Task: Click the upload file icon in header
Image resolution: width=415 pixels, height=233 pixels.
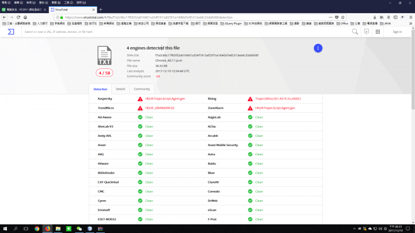Action: tap(367, 32)
